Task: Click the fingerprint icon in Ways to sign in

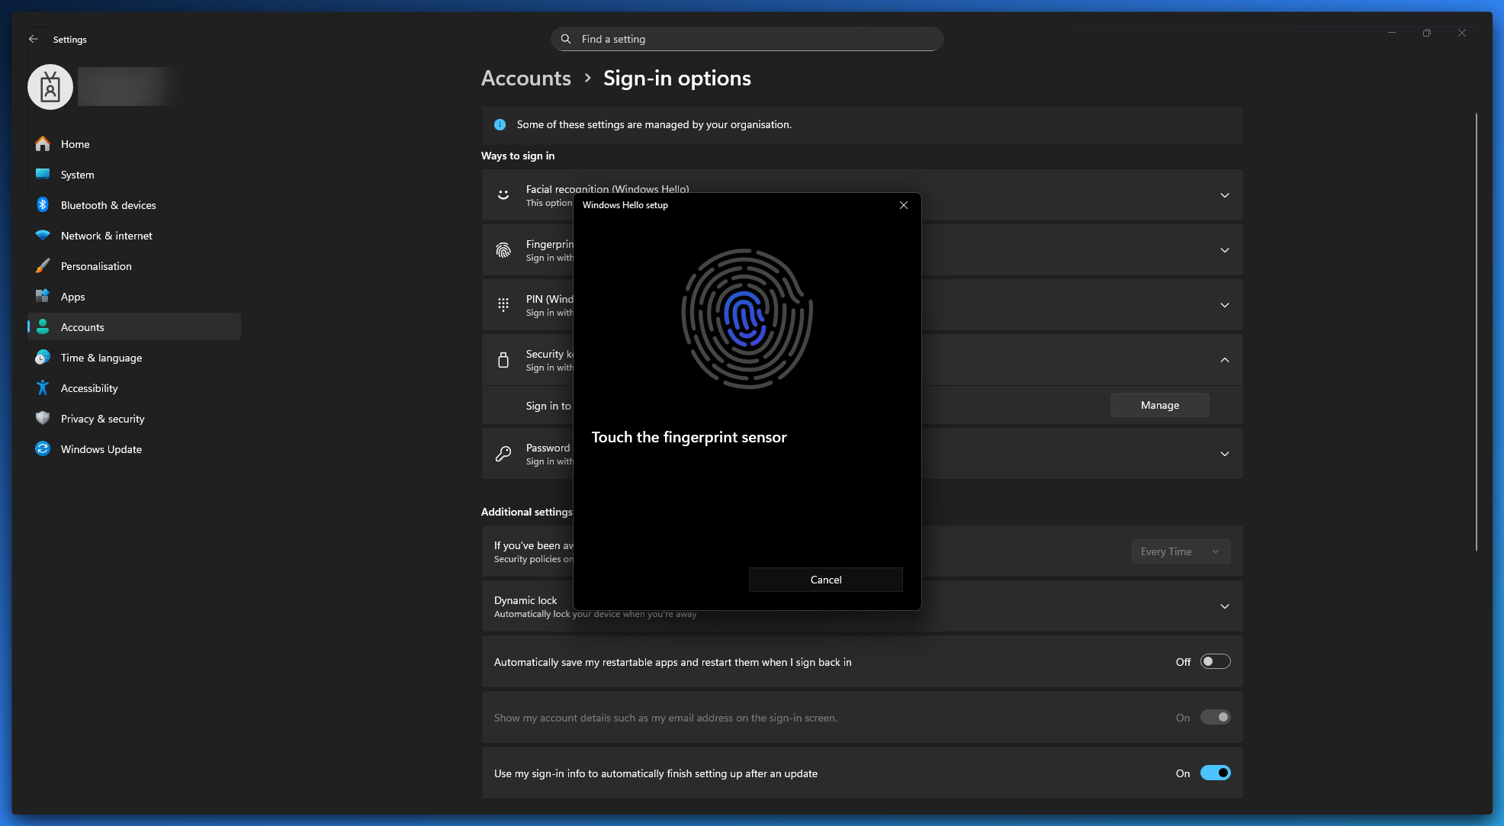Action: coord(503,250)
